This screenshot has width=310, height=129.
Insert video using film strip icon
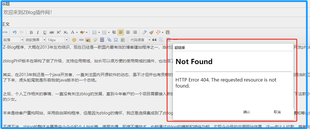(x=102, y=40)
